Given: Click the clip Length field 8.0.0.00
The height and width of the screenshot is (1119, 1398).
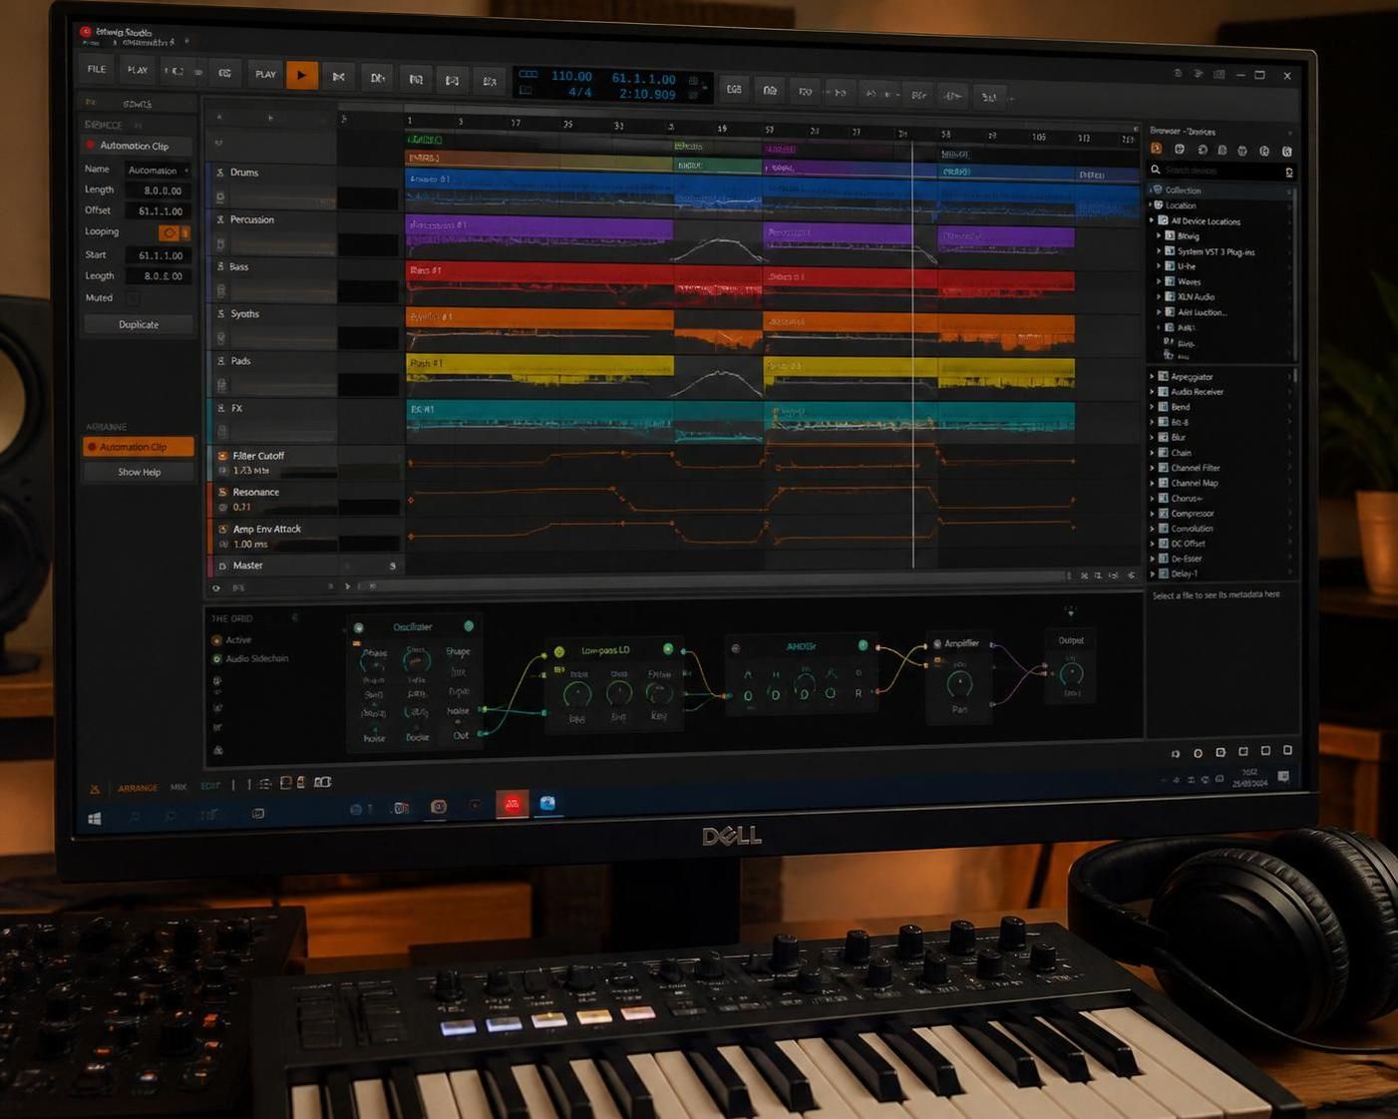Looking at the screenshot, I should pos(158,190).
